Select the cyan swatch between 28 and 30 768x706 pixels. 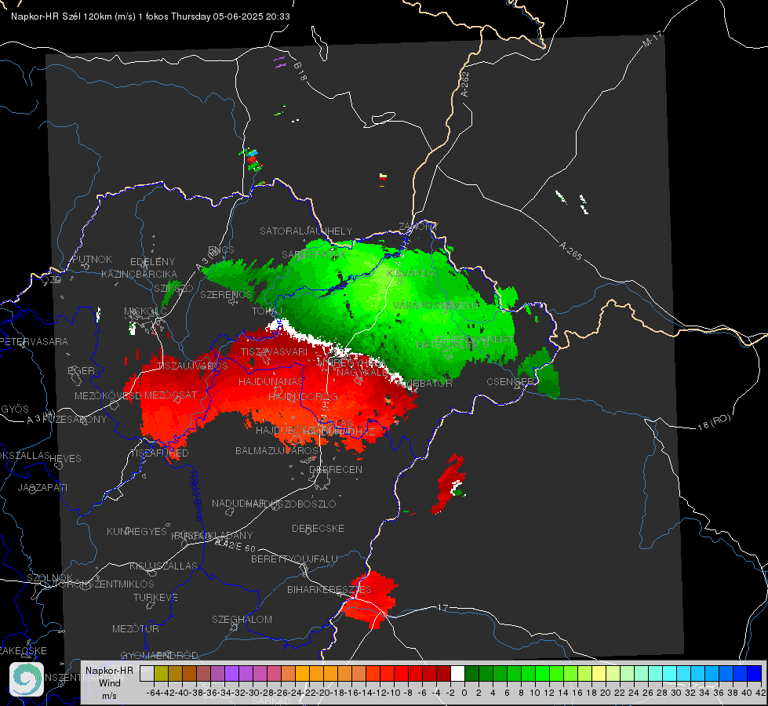[x=670, y=673]
